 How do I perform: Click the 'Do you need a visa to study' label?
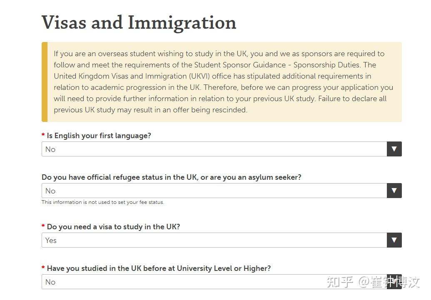tap(113, 227)
